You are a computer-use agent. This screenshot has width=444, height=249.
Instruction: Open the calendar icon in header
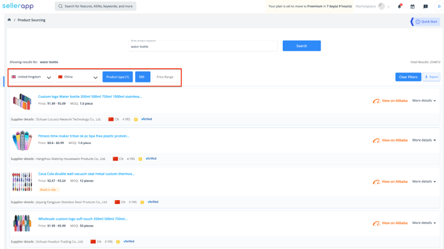point(413,7)
